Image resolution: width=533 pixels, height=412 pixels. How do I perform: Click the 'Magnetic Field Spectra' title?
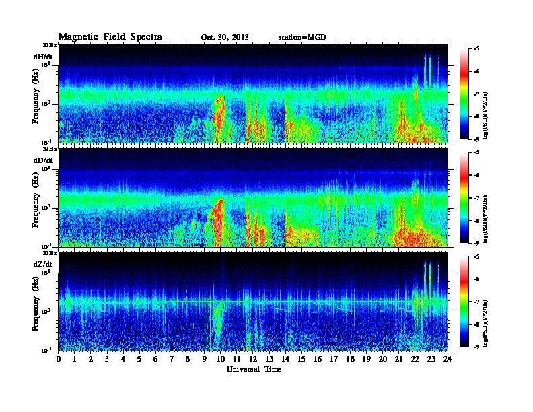[110, 37]
